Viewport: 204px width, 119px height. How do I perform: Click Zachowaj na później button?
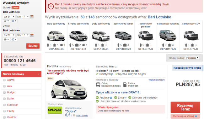click(185, 116)
